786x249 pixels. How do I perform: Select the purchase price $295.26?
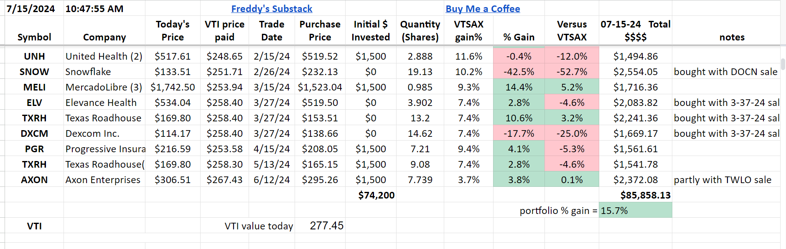click(320, 180)
